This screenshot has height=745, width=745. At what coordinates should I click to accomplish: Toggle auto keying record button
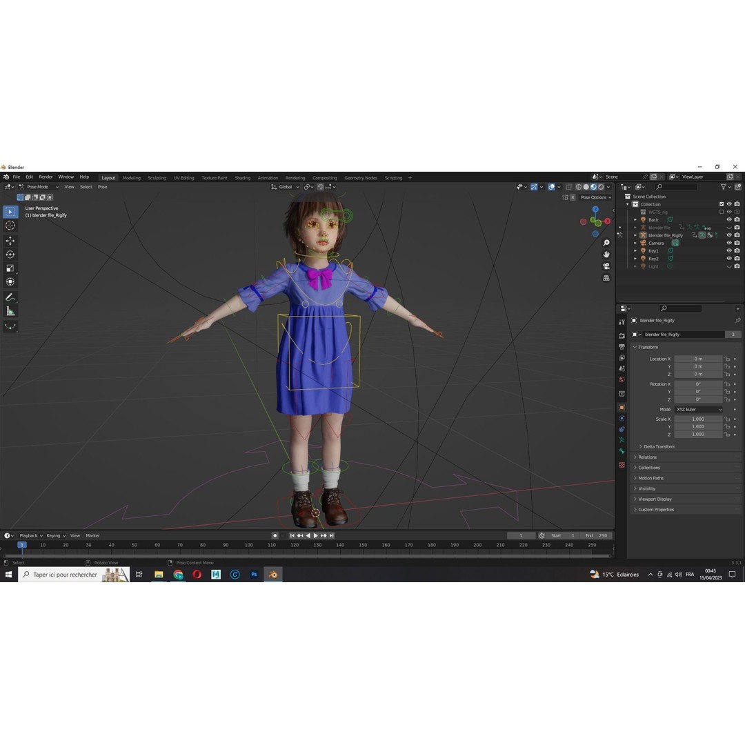(x=275, y=535)
